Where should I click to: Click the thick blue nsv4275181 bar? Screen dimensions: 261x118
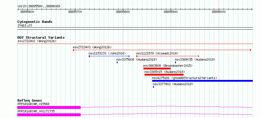click(x=202, y=81)
